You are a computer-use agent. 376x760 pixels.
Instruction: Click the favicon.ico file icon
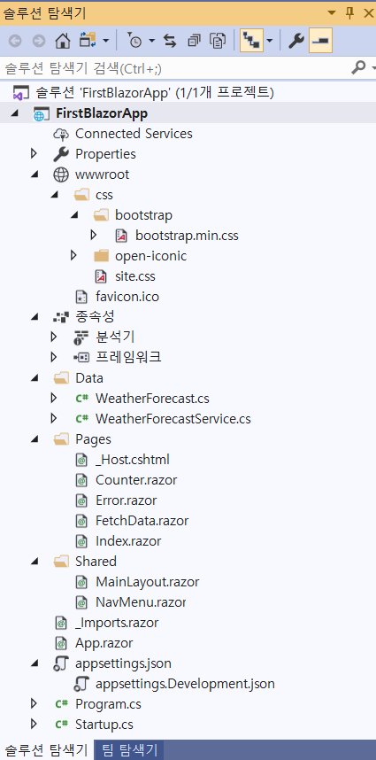[x=81, y=297]
